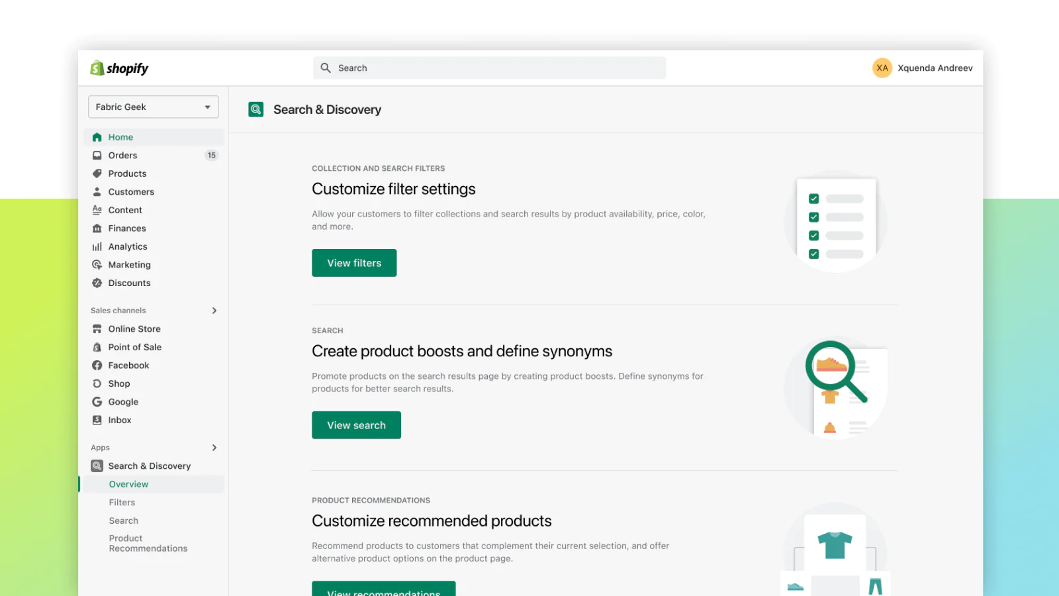Go to Home in sidebar
Image resolution: width=1059 pixels, height=596 pixels.
click(x=154, y=137)
